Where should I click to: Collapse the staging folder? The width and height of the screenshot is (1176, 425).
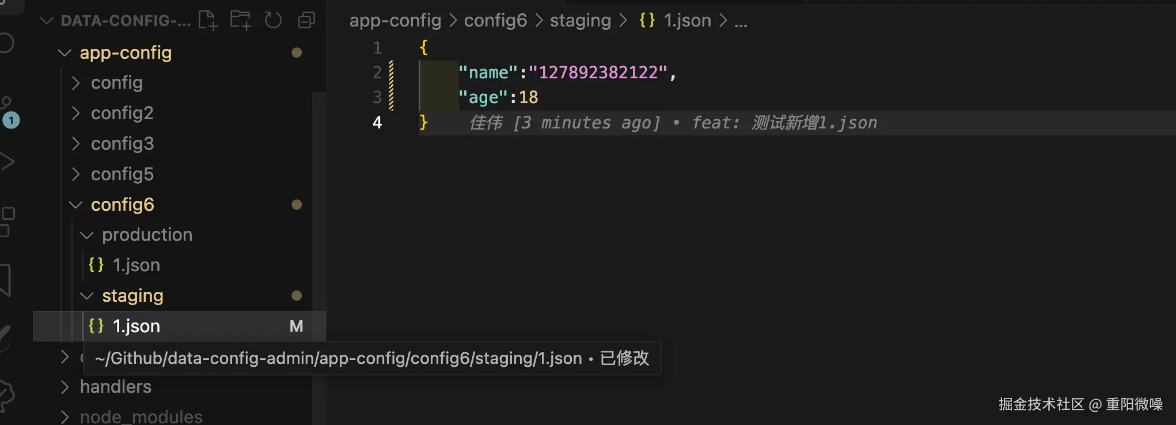click(86, 296)
